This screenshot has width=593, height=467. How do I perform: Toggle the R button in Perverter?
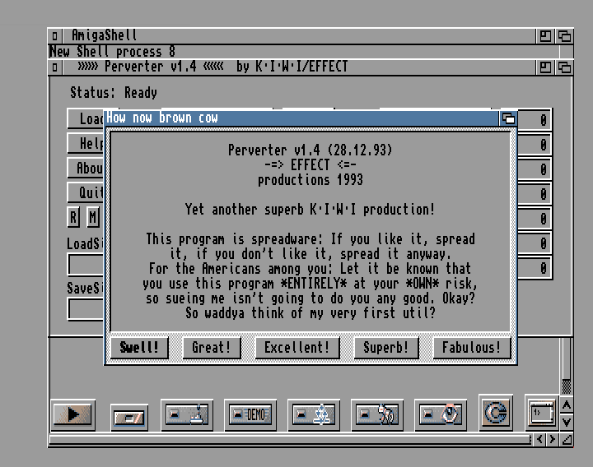click(73, 217)
